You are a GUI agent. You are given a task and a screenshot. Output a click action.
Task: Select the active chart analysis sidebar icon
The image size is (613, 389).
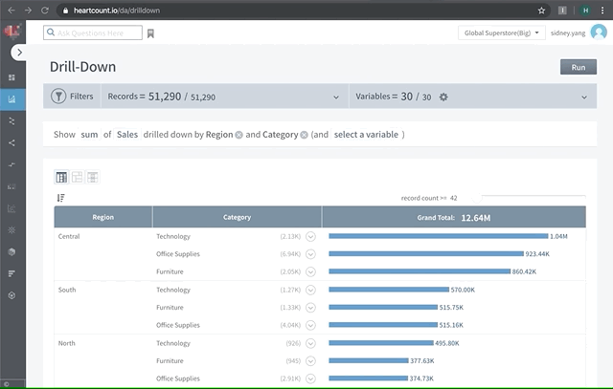[11, 99]
